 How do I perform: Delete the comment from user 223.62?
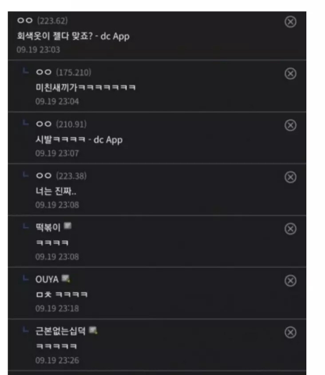click(x=290, y=22)
